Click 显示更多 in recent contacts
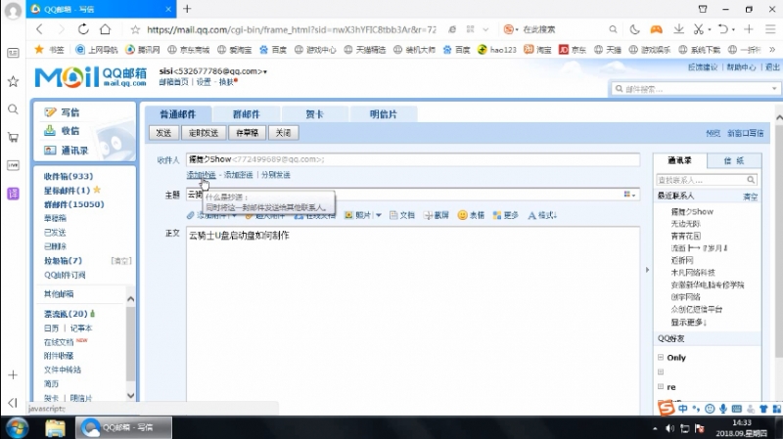The height and width of the screenshot is (439, 783). tap(689, 323)
